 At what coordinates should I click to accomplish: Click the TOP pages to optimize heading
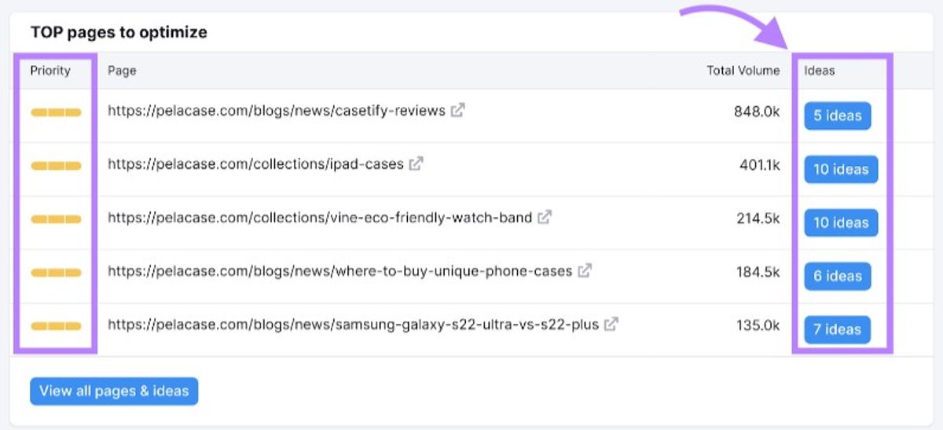click(119, 32)
